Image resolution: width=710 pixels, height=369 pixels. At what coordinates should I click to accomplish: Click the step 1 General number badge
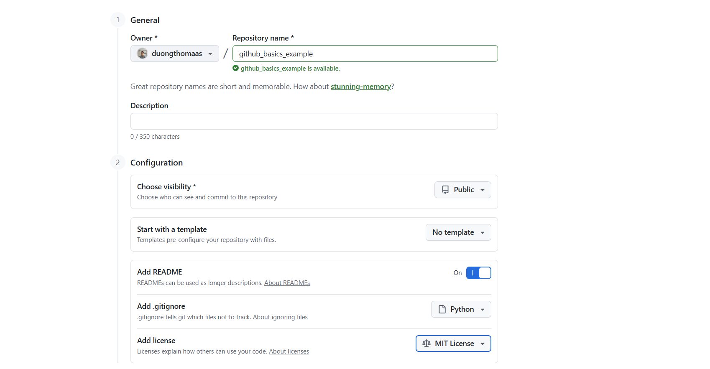click(118, 20)
